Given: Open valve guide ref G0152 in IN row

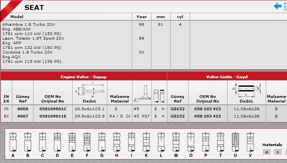Looking at the screenshot, I should pyautogui.click(x=178, y=109).
